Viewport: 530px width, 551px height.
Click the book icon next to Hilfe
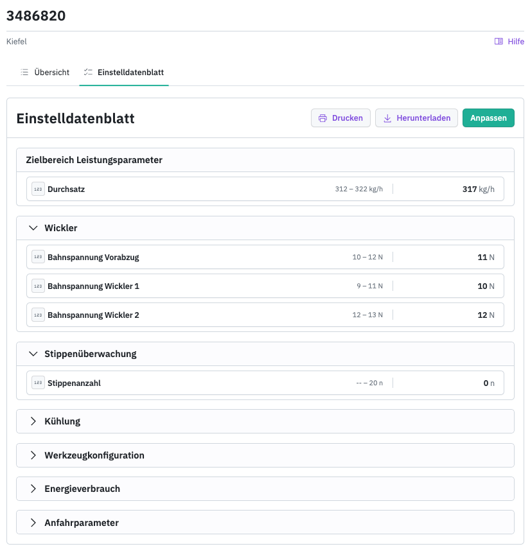coord(499,42)
